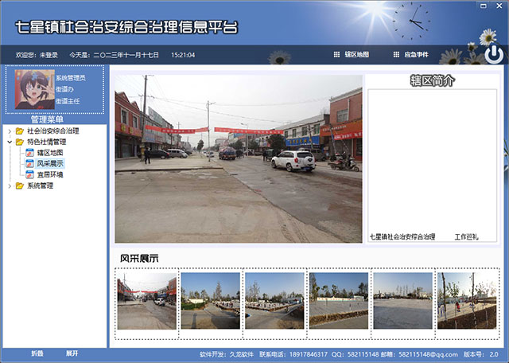Click the 管理菜单 heading

47,119
